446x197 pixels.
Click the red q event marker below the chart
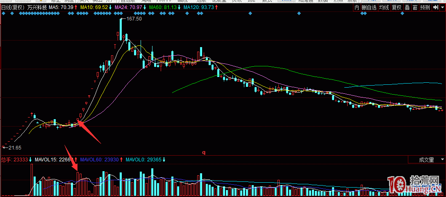pyautogui.click(x=204, y=153)
